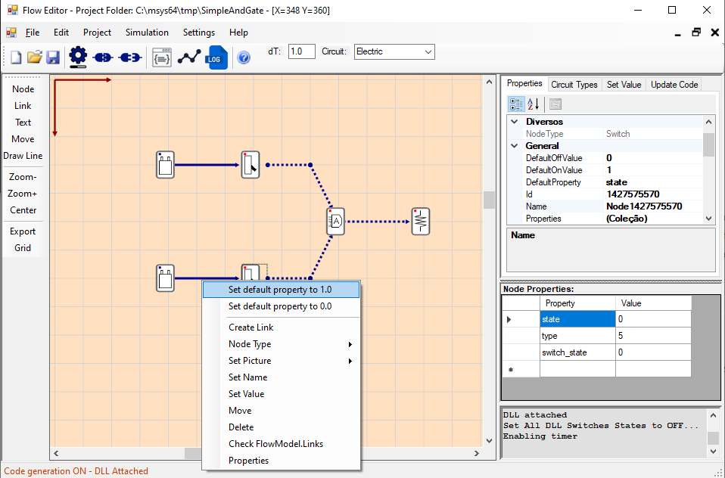Open the File menu

pyautogui.click(x=33, y=33)
